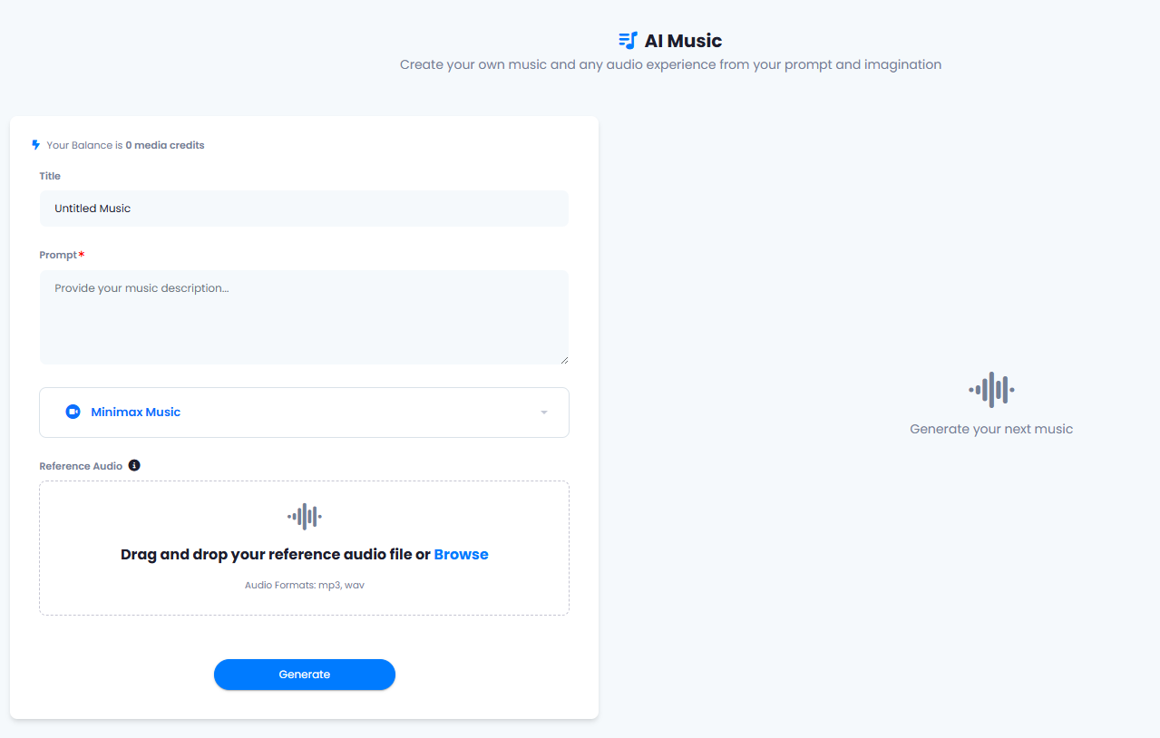This screenshot has width=1160, height=738.
Task: Focus the Untitled Music title field
Action: point(304,209)
